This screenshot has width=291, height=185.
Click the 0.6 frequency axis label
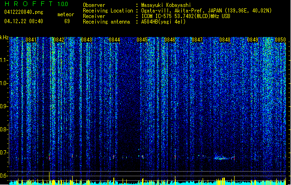[x=3, y=176]
